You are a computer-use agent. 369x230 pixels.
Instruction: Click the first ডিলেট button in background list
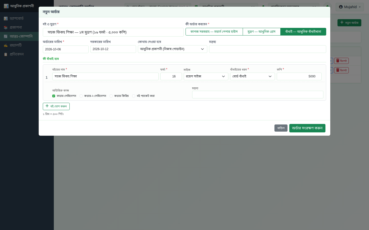[x=341, y=61]
